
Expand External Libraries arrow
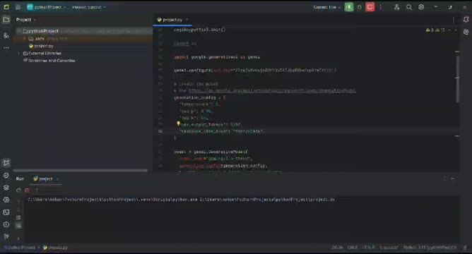[x=18, y=53]
